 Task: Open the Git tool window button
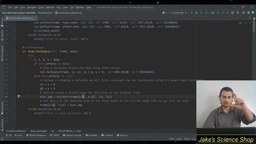pos(9,135)
